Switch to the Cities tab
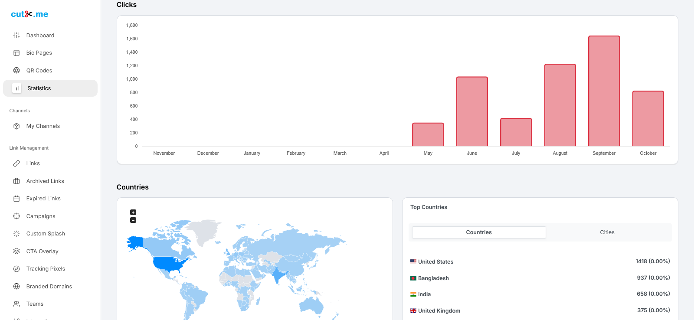The image size is (694, 320). coord(607,232)
